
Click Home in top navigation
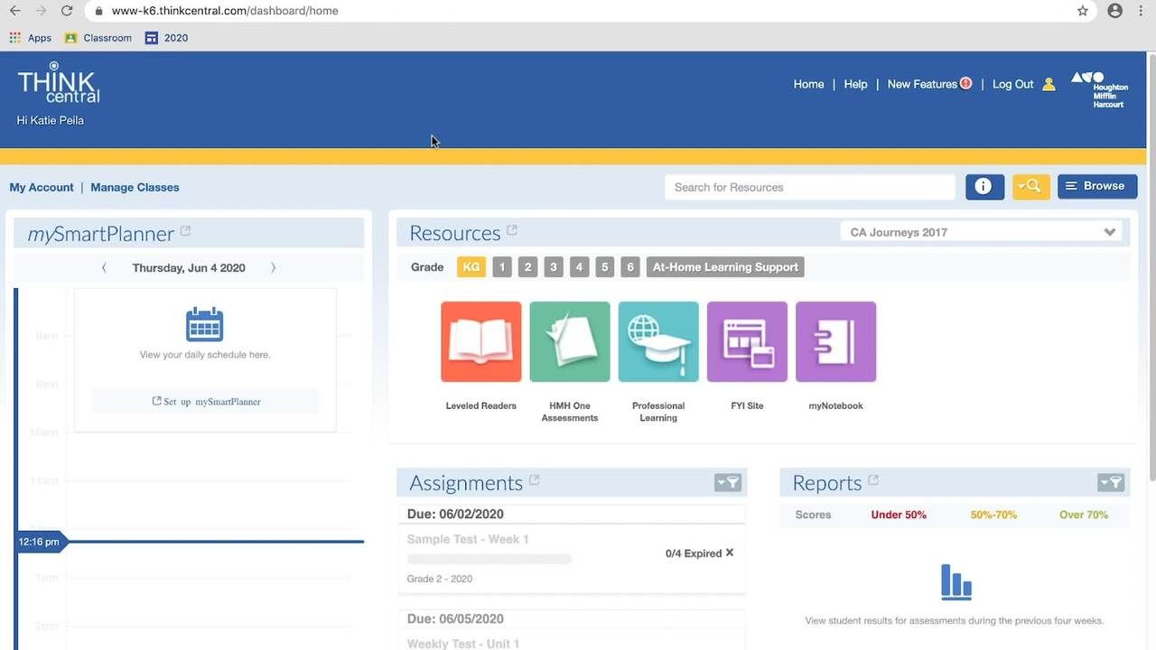click(808, 84)
